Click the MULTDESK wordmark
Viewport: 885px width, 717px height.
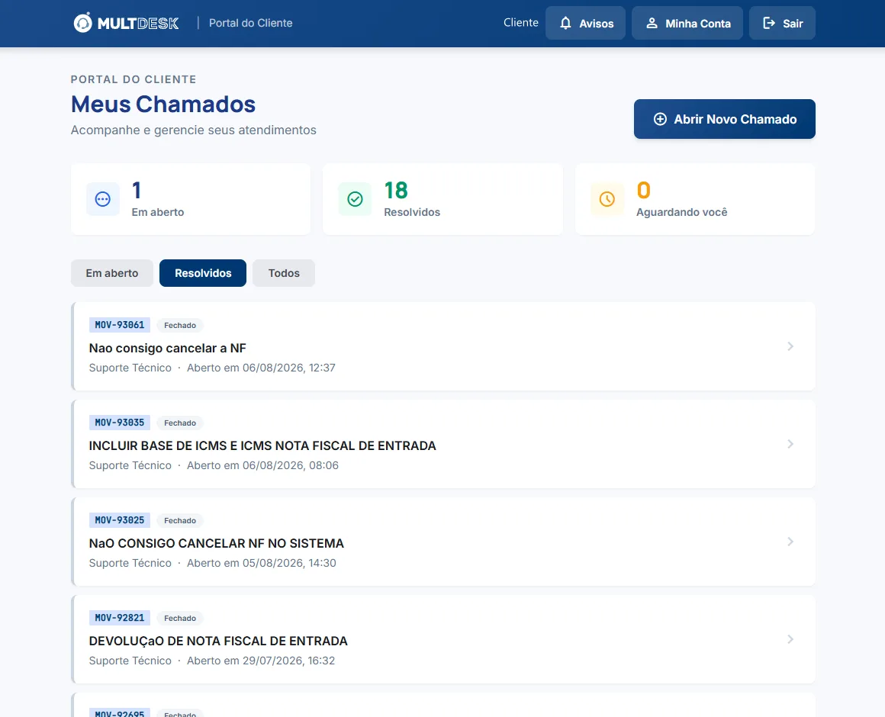138,23
